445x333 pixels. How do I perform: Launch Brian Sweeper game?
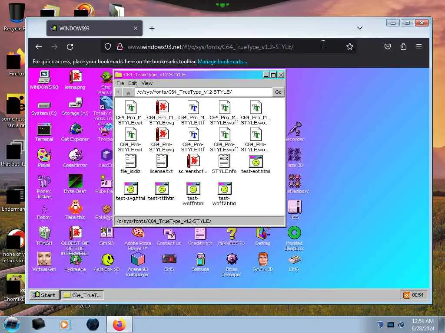click(232, 264)
